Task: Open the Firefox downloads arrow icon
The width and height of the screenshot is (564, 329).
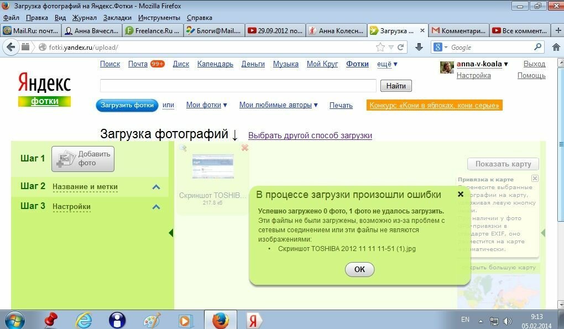Action: click(419, 47)
